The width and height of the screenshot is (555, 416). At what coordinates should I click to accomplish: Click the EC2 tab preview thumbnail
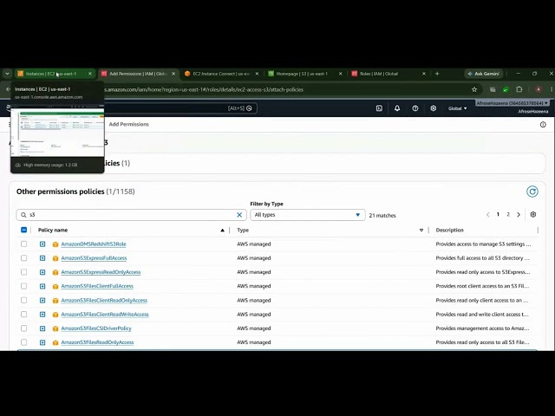click(57, 133)
